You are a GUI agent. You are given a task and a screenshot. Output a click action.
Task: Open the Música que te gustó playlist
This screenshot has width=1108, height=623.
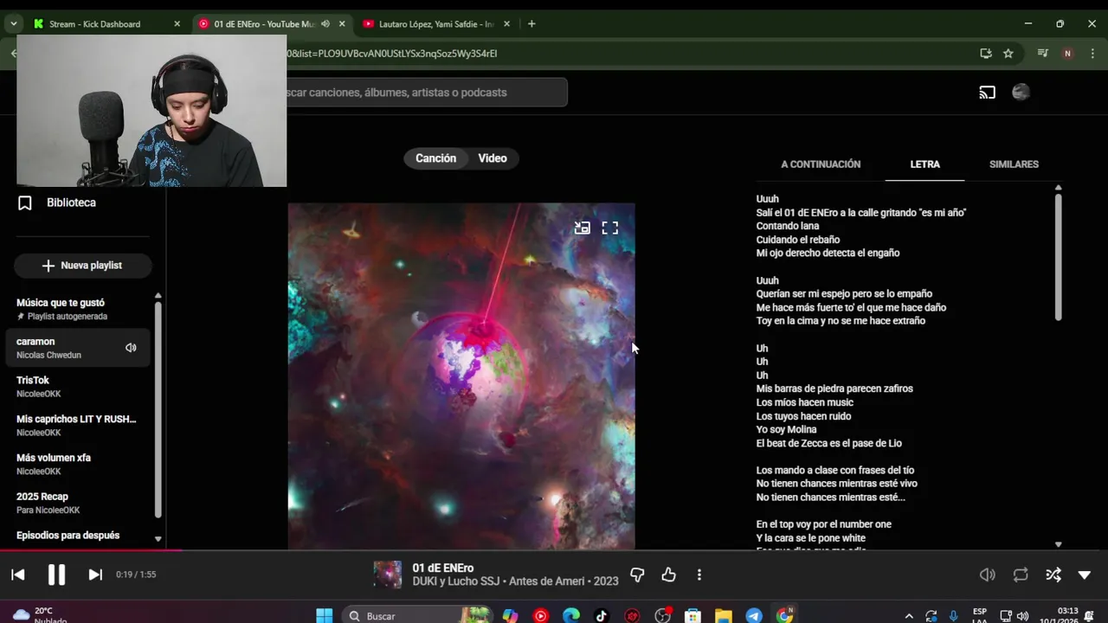[x=78, y=309]
